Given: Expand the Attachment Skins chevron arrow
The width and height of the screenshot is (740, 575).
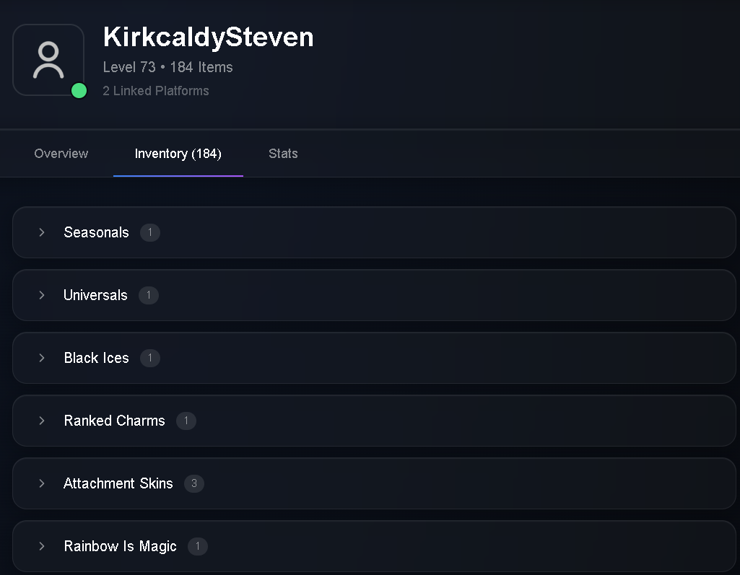Looking at the screenshot, I should coord(42,483).
